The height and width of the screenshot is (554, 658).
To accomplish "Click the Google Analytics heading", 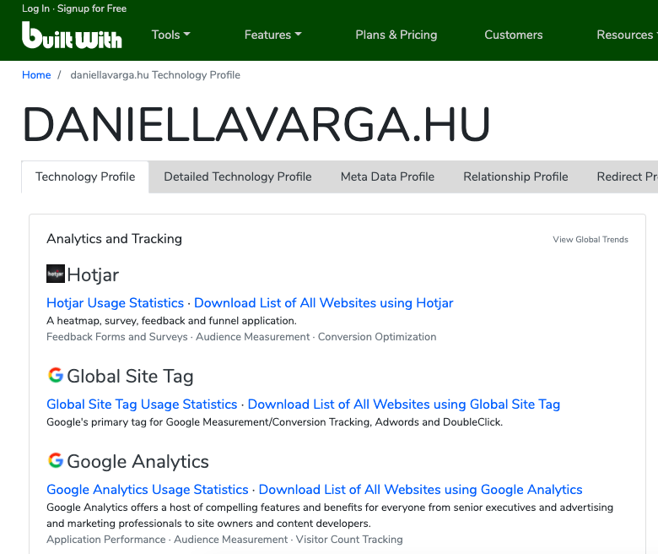I will click(138, 462).
